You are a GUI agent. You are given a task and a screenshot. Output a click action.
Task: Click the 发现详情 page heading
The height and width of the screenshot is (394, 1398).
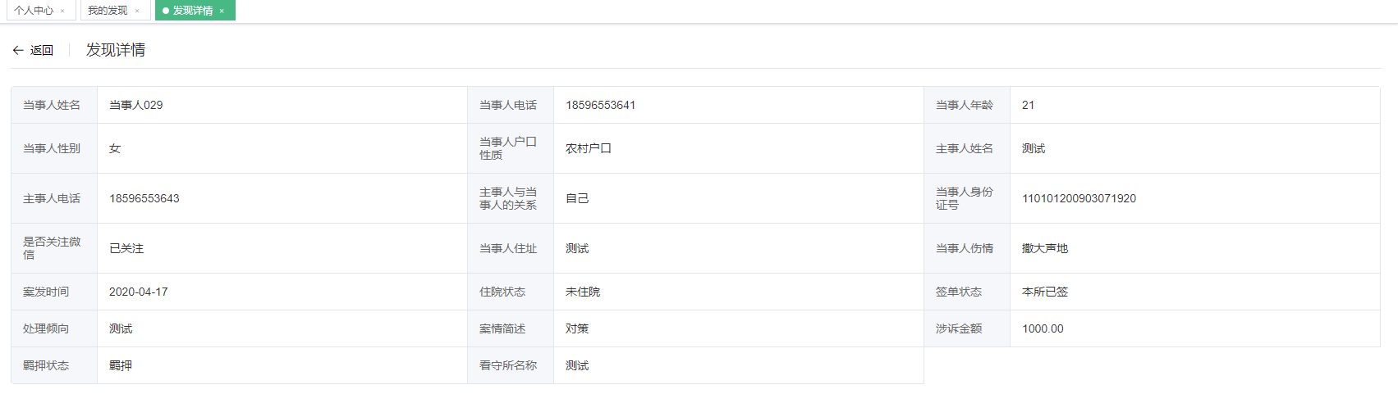pyautogui.click(x=116, y=50)
